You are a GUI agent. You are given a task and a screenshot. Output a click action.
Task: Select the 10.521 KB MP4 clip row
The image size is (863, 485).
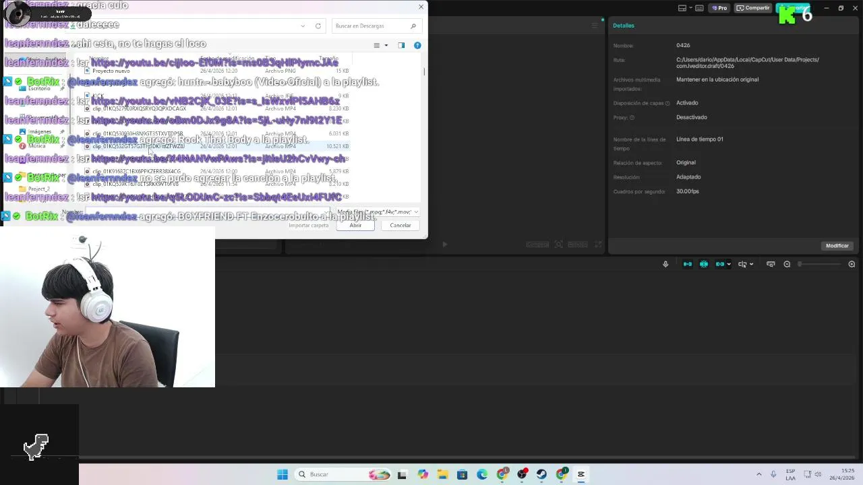tap(217, 146)
